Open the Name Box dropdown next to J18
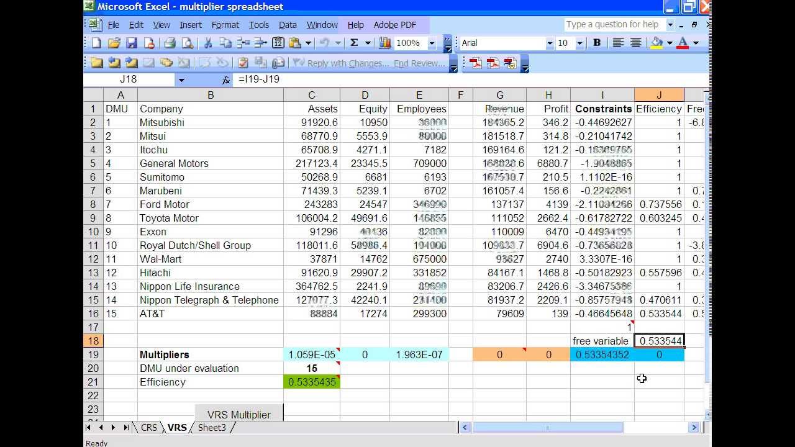 coord(181,79)
